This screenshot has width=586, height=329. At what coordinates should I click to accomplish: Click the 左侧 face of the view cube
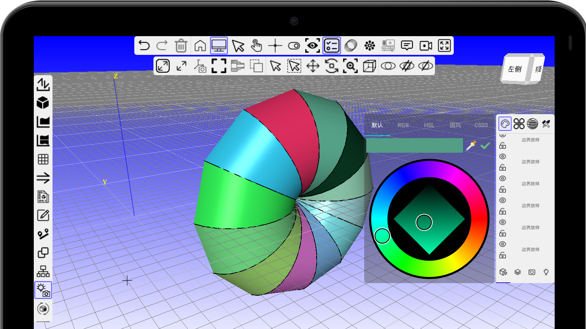tap(515, 69)
